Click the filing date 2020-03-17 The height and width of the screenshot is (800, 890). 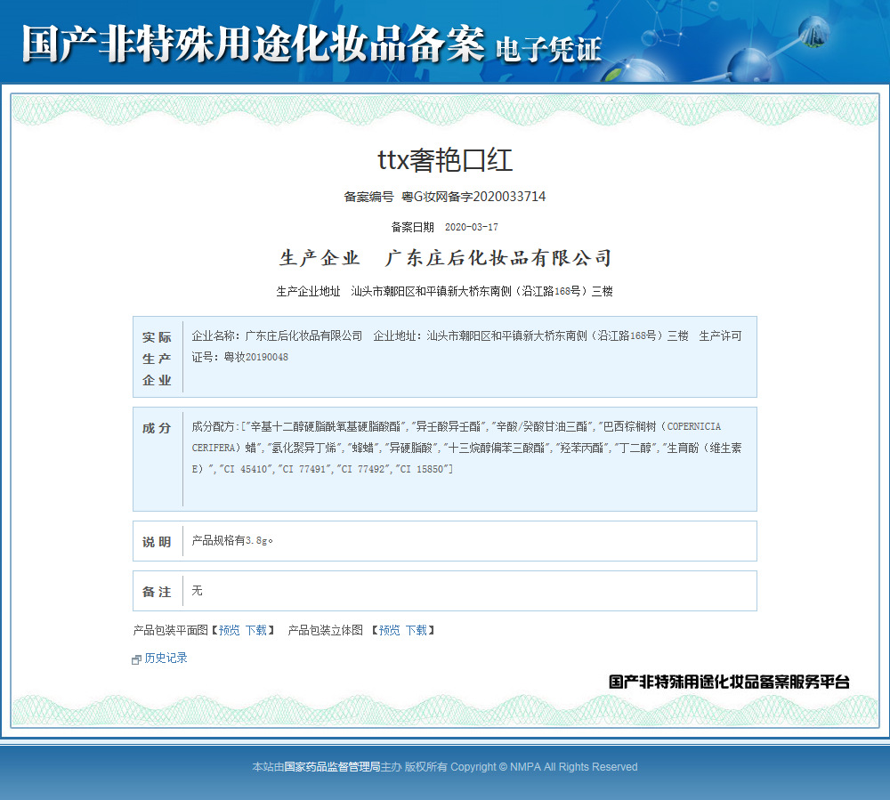tap(471, 228)
